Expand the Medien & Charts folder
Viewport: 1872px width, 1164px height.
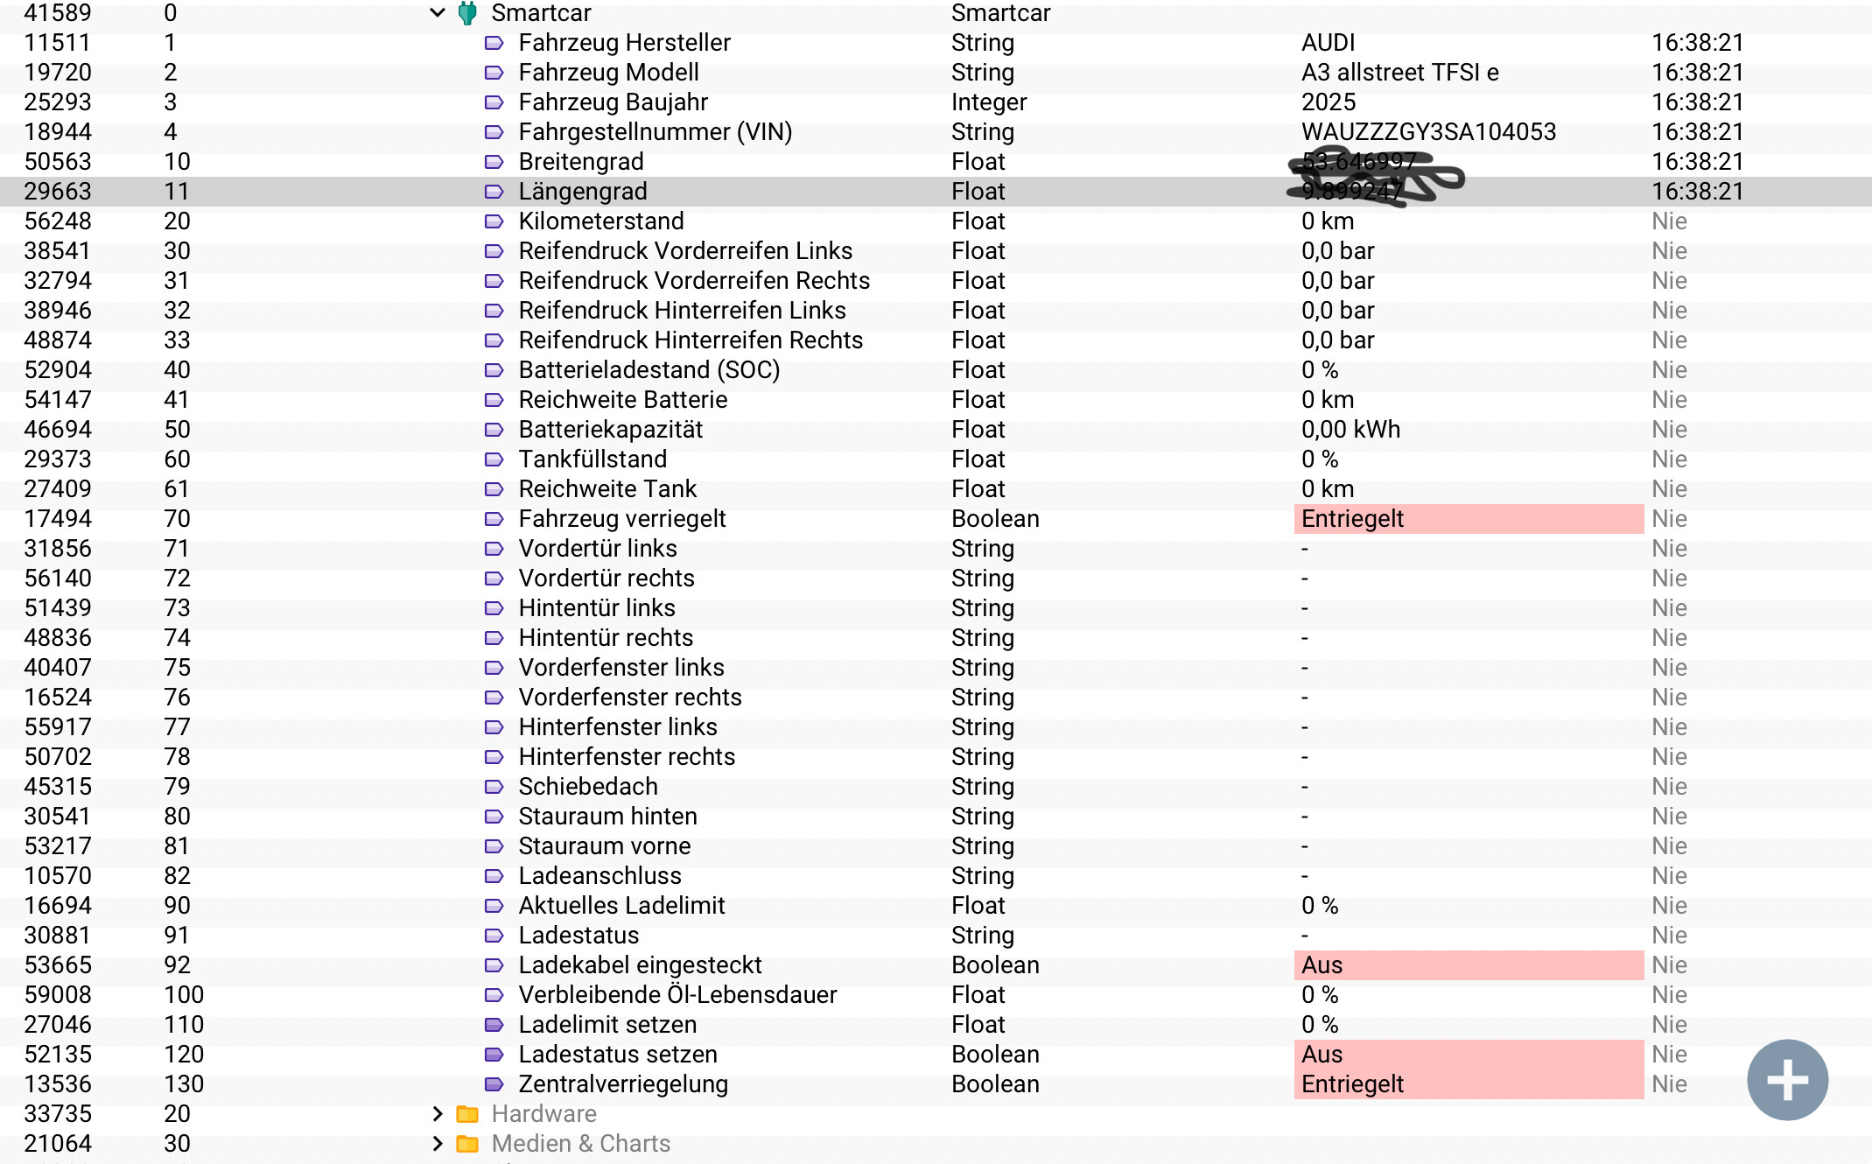tap(438, 1143)
